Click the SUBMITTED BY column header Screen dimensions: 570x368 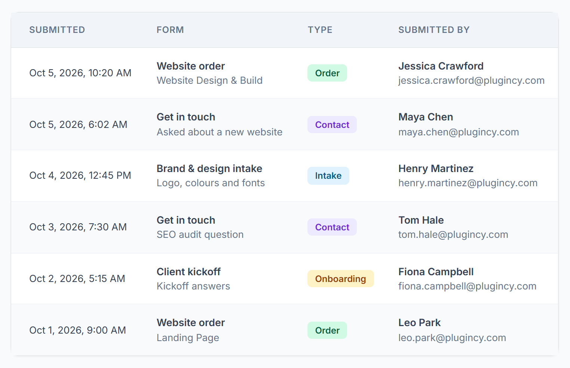tap(434, 30)
